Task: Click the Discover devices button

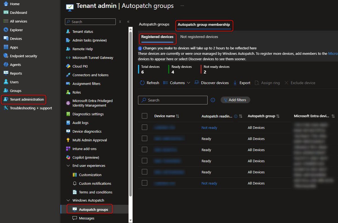Action: 212,83
